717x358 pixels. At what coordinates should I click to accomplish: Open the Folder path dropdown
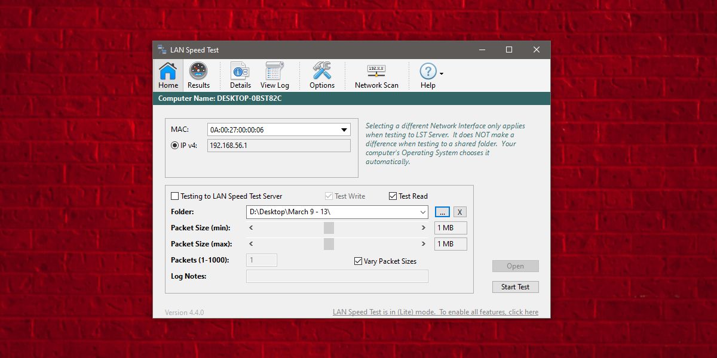(x=423, y=212)
